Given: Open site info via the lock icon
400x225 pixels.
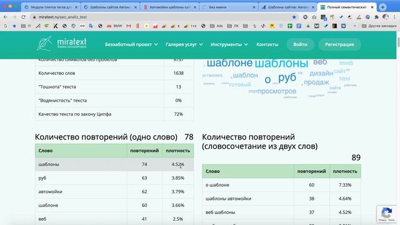Looking at the screenshot, I should tap(34, 17).
